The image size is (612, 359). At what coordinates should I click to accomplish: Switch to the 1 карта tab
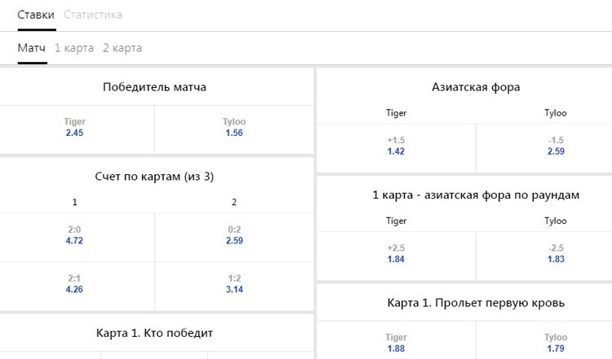pyautogui.click(x=74, y=48)
